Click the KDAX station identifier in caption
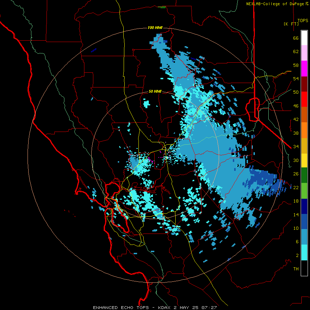310x310 pixels. click(165, 308)
